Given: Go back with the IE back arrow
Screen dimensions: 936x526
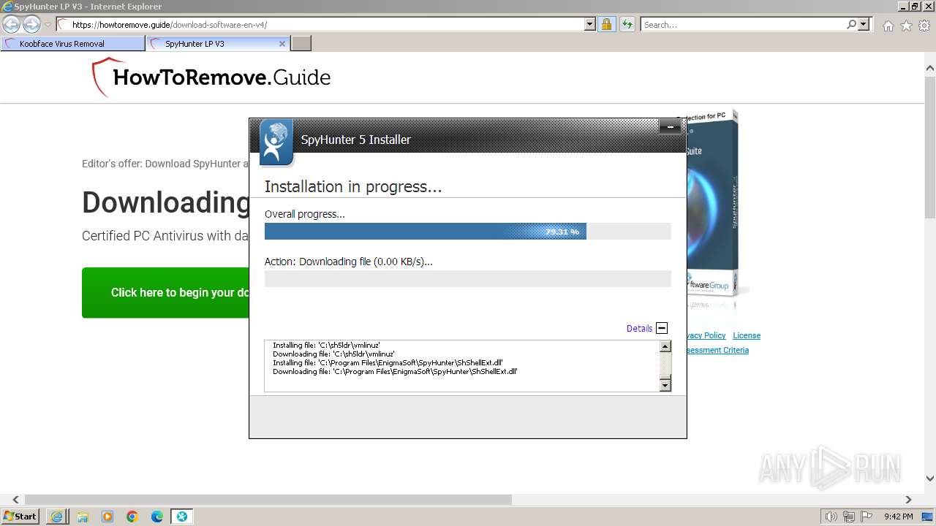Looking at the screenshot, I should coord(12,24).
